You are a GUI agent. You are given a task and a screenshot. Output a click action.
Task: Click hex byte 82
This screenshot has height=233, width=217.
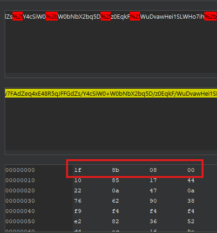pos(115,221)
